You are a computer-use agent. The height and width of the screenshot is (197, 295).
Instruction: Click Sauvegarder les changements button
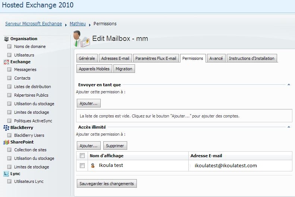pyautogui.click(x=107, y=184)
